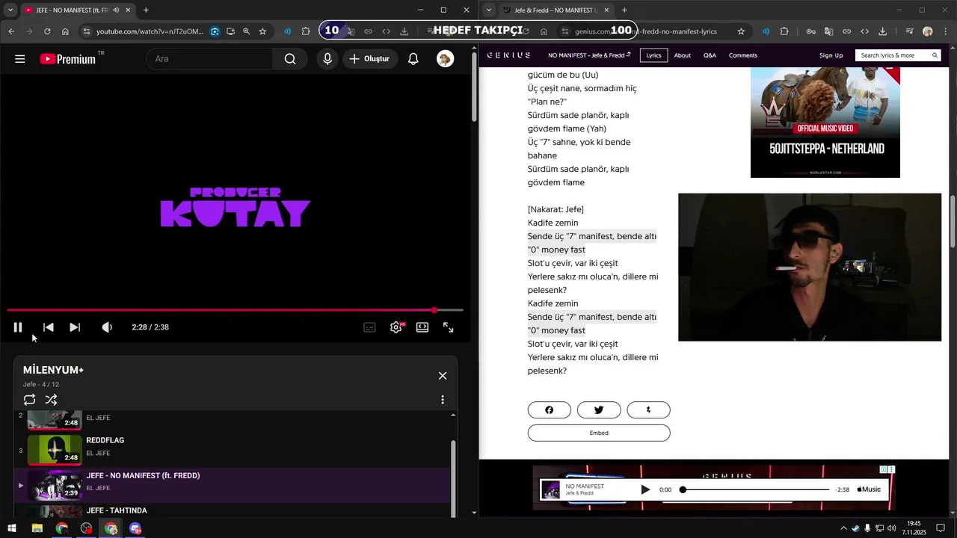Reload the YouTube page

click(x=47, y=31)
